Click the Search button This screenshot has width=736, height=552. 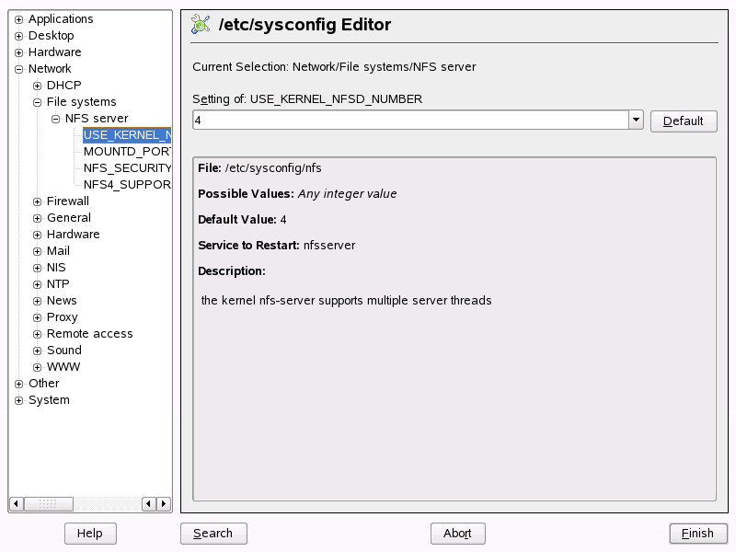[213, 534]
